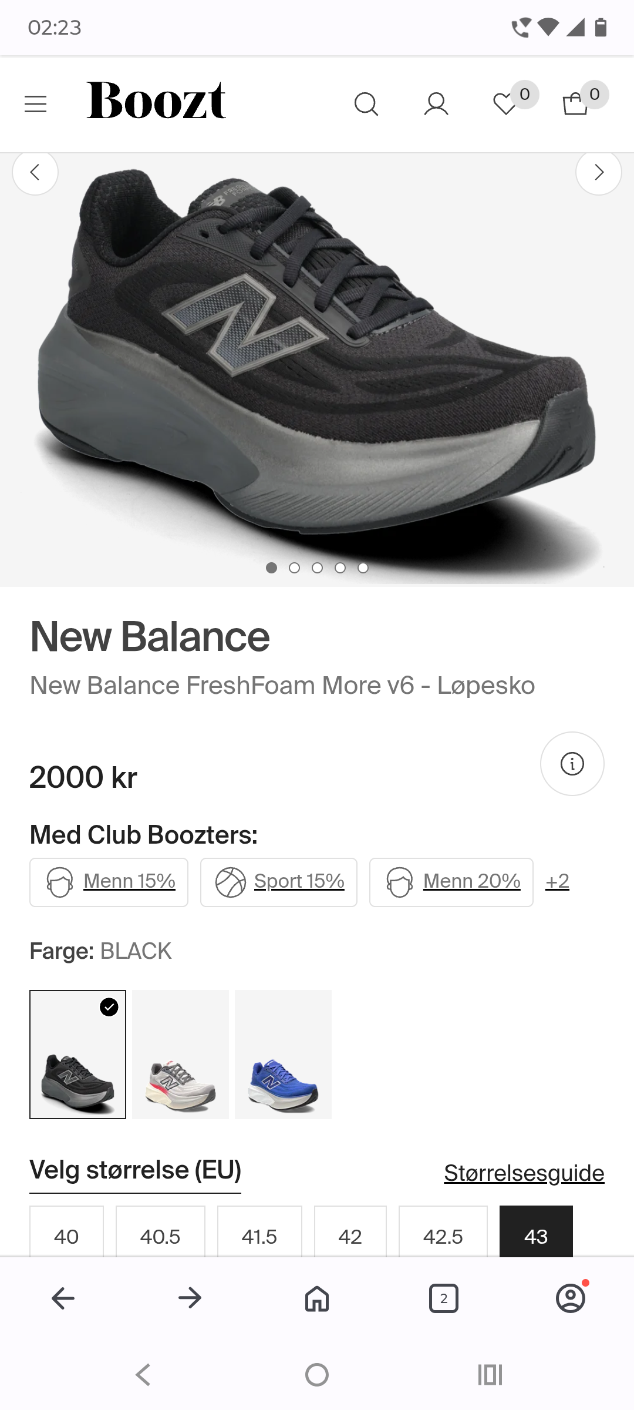View the wishlist heart icon
Image resolution: width=634 pixels, height=1410 pixels.
[x=505, y=105]
